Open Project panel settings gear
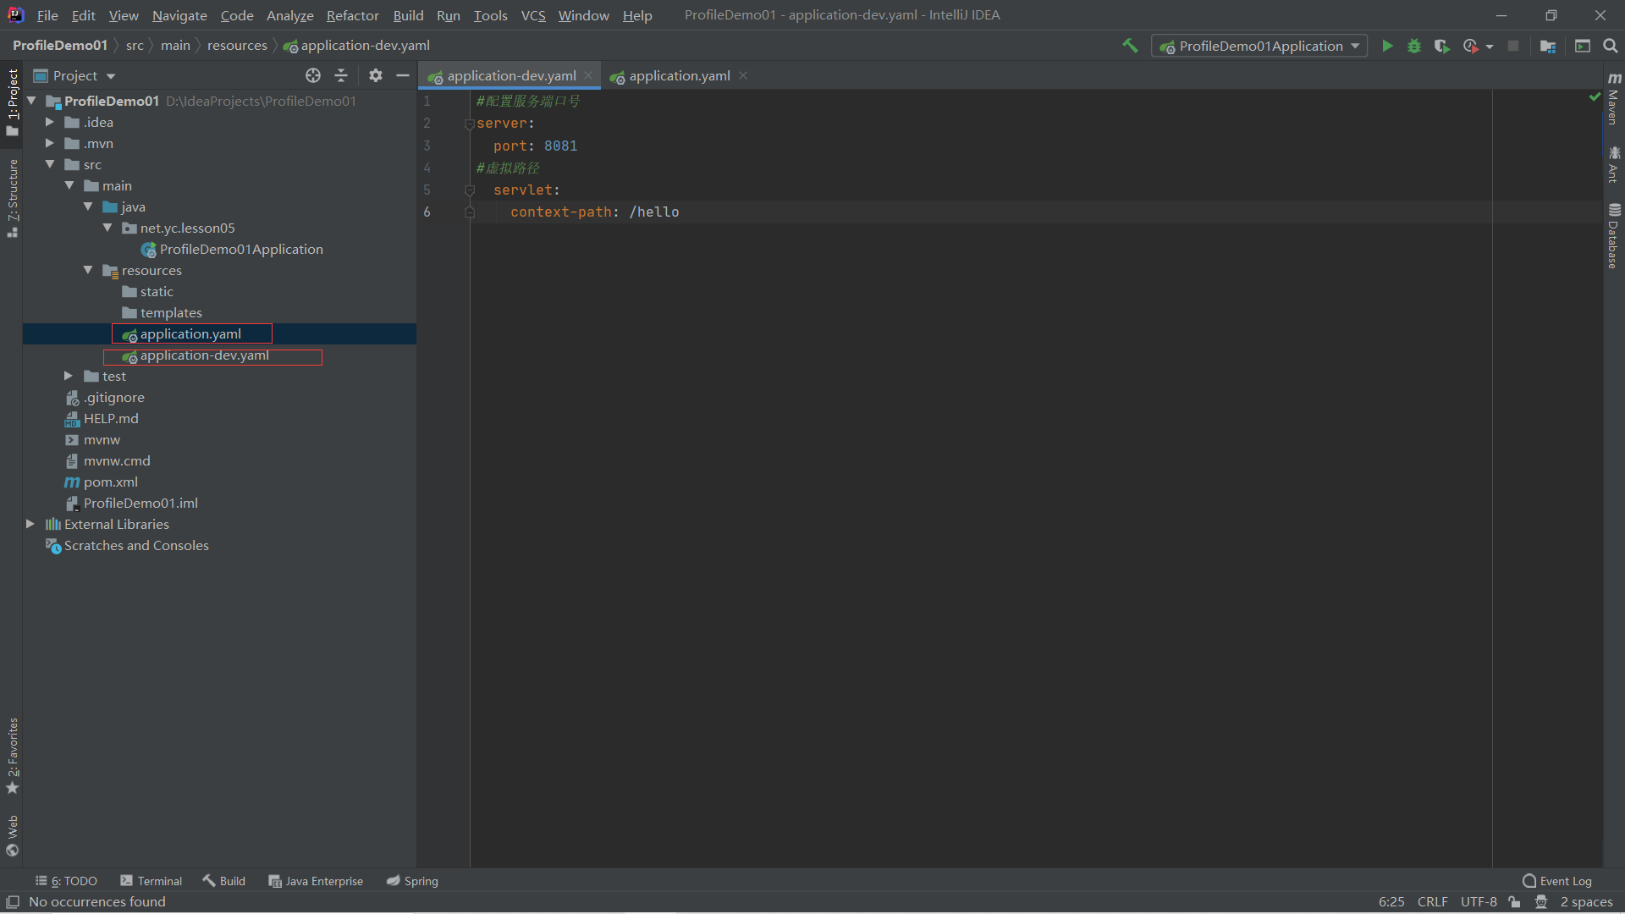This screenshot has width=1625, height=914. tap(376, 76)
